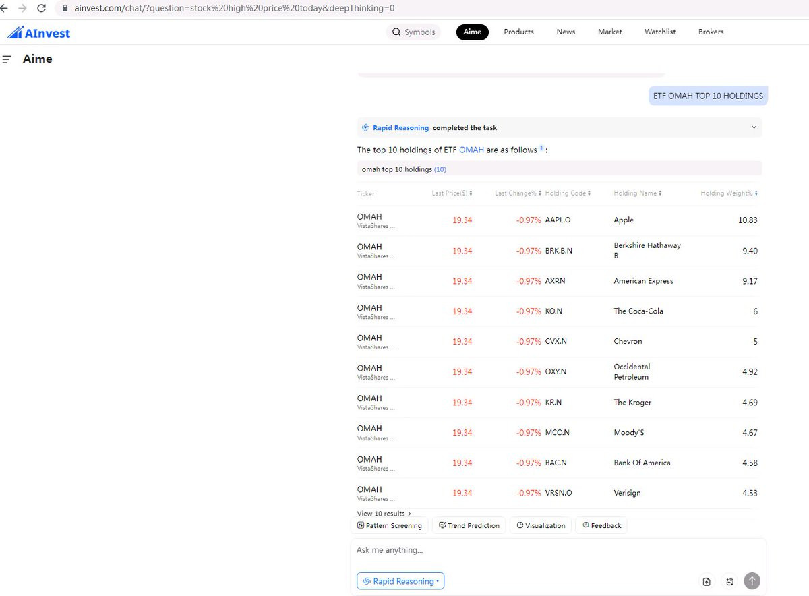Expand View 10 results
Image resolution: width=809 pixels, height=596 pixels.
pos(384,514)
